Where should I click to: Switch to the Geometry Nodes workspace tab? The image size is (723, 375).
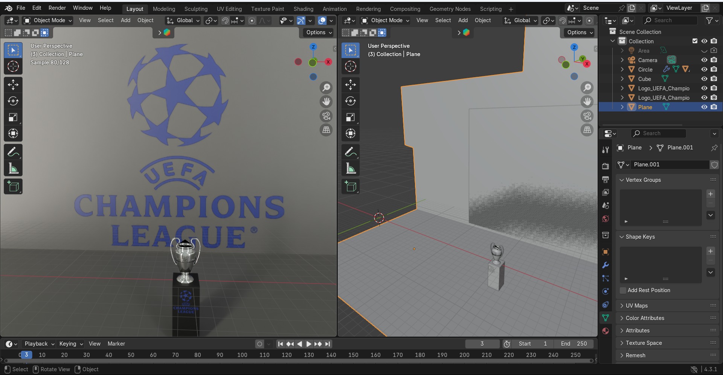(450, 9)
